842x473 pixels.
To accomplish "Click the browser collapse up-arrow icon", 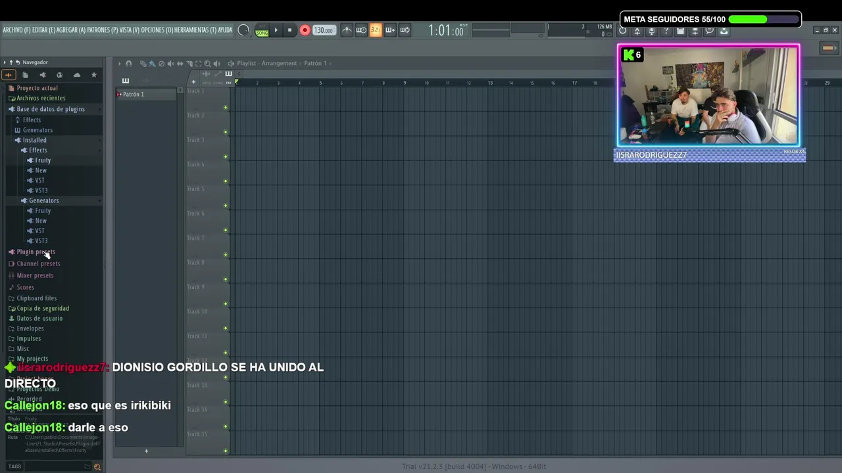I will (11, 62).
